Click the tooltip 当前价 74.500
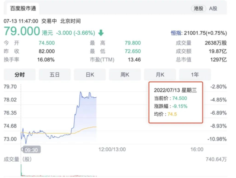236x178 pixels. 170,98
